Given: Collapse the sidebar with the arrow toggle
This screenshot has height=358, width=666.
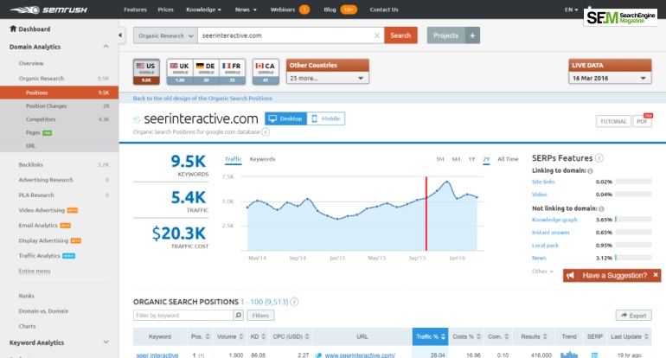Looking at the screenshot, I should pos(120,35).
